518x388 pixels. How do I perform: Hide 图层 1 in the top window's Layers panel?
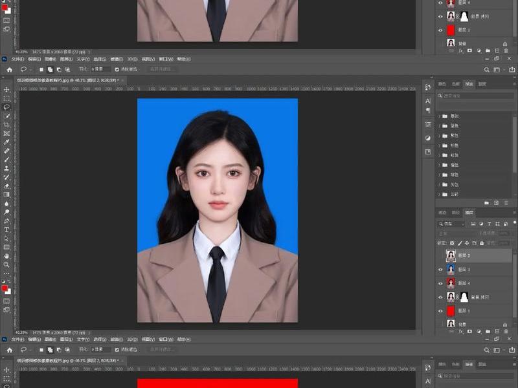(x=440, y=30)
